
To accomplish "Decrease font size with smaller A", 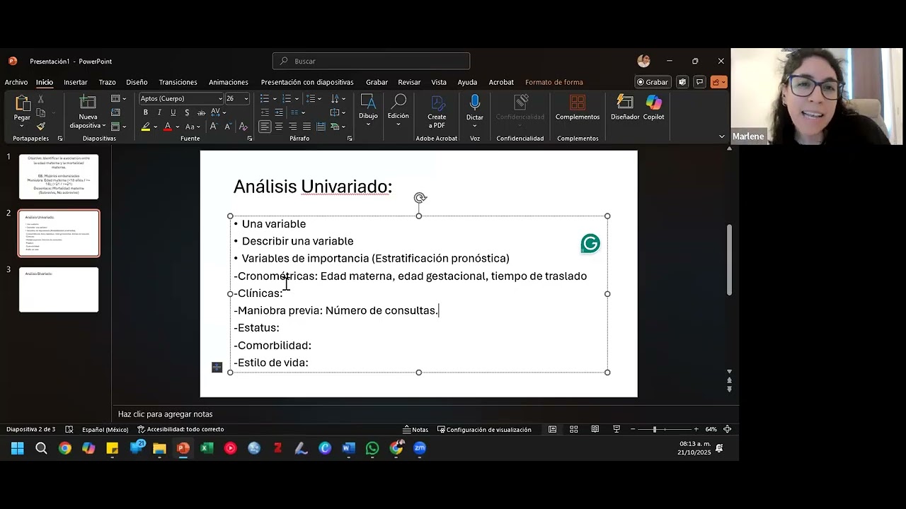I will (x=228, y=127).
